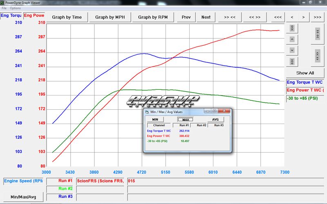Click the Eng Power max value 300.432
The image size is (327, 204).
pos(184,136)
